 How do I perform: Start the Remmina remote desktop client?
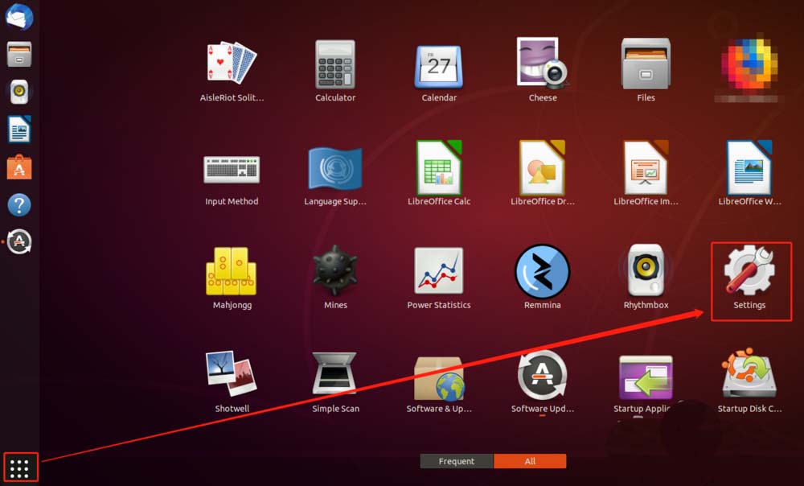coord(542,274)
